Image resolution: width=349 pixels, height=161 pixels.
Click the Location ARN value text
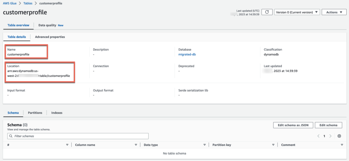point(39,74)
